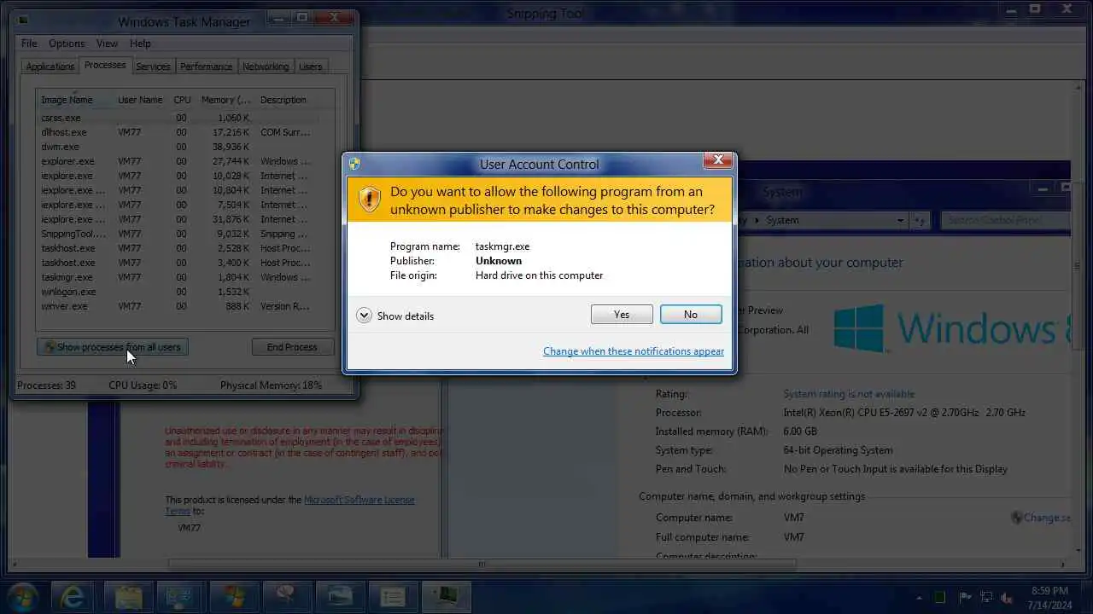Open the View menu in Task Manager
Image resolution: width=1093 pixels, height=614 pixels.
click(x=107, y=43)
